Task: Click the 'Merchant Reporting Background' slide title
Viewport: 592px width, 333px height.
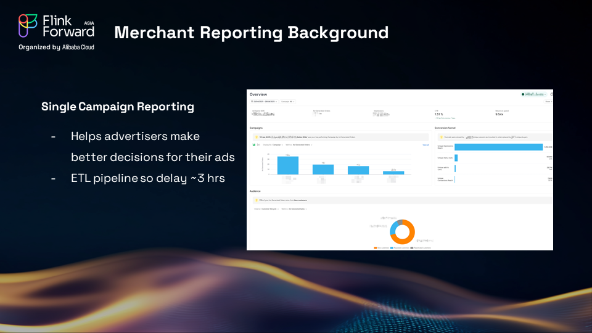Action: pyautogui.click(x=251, y=33)
